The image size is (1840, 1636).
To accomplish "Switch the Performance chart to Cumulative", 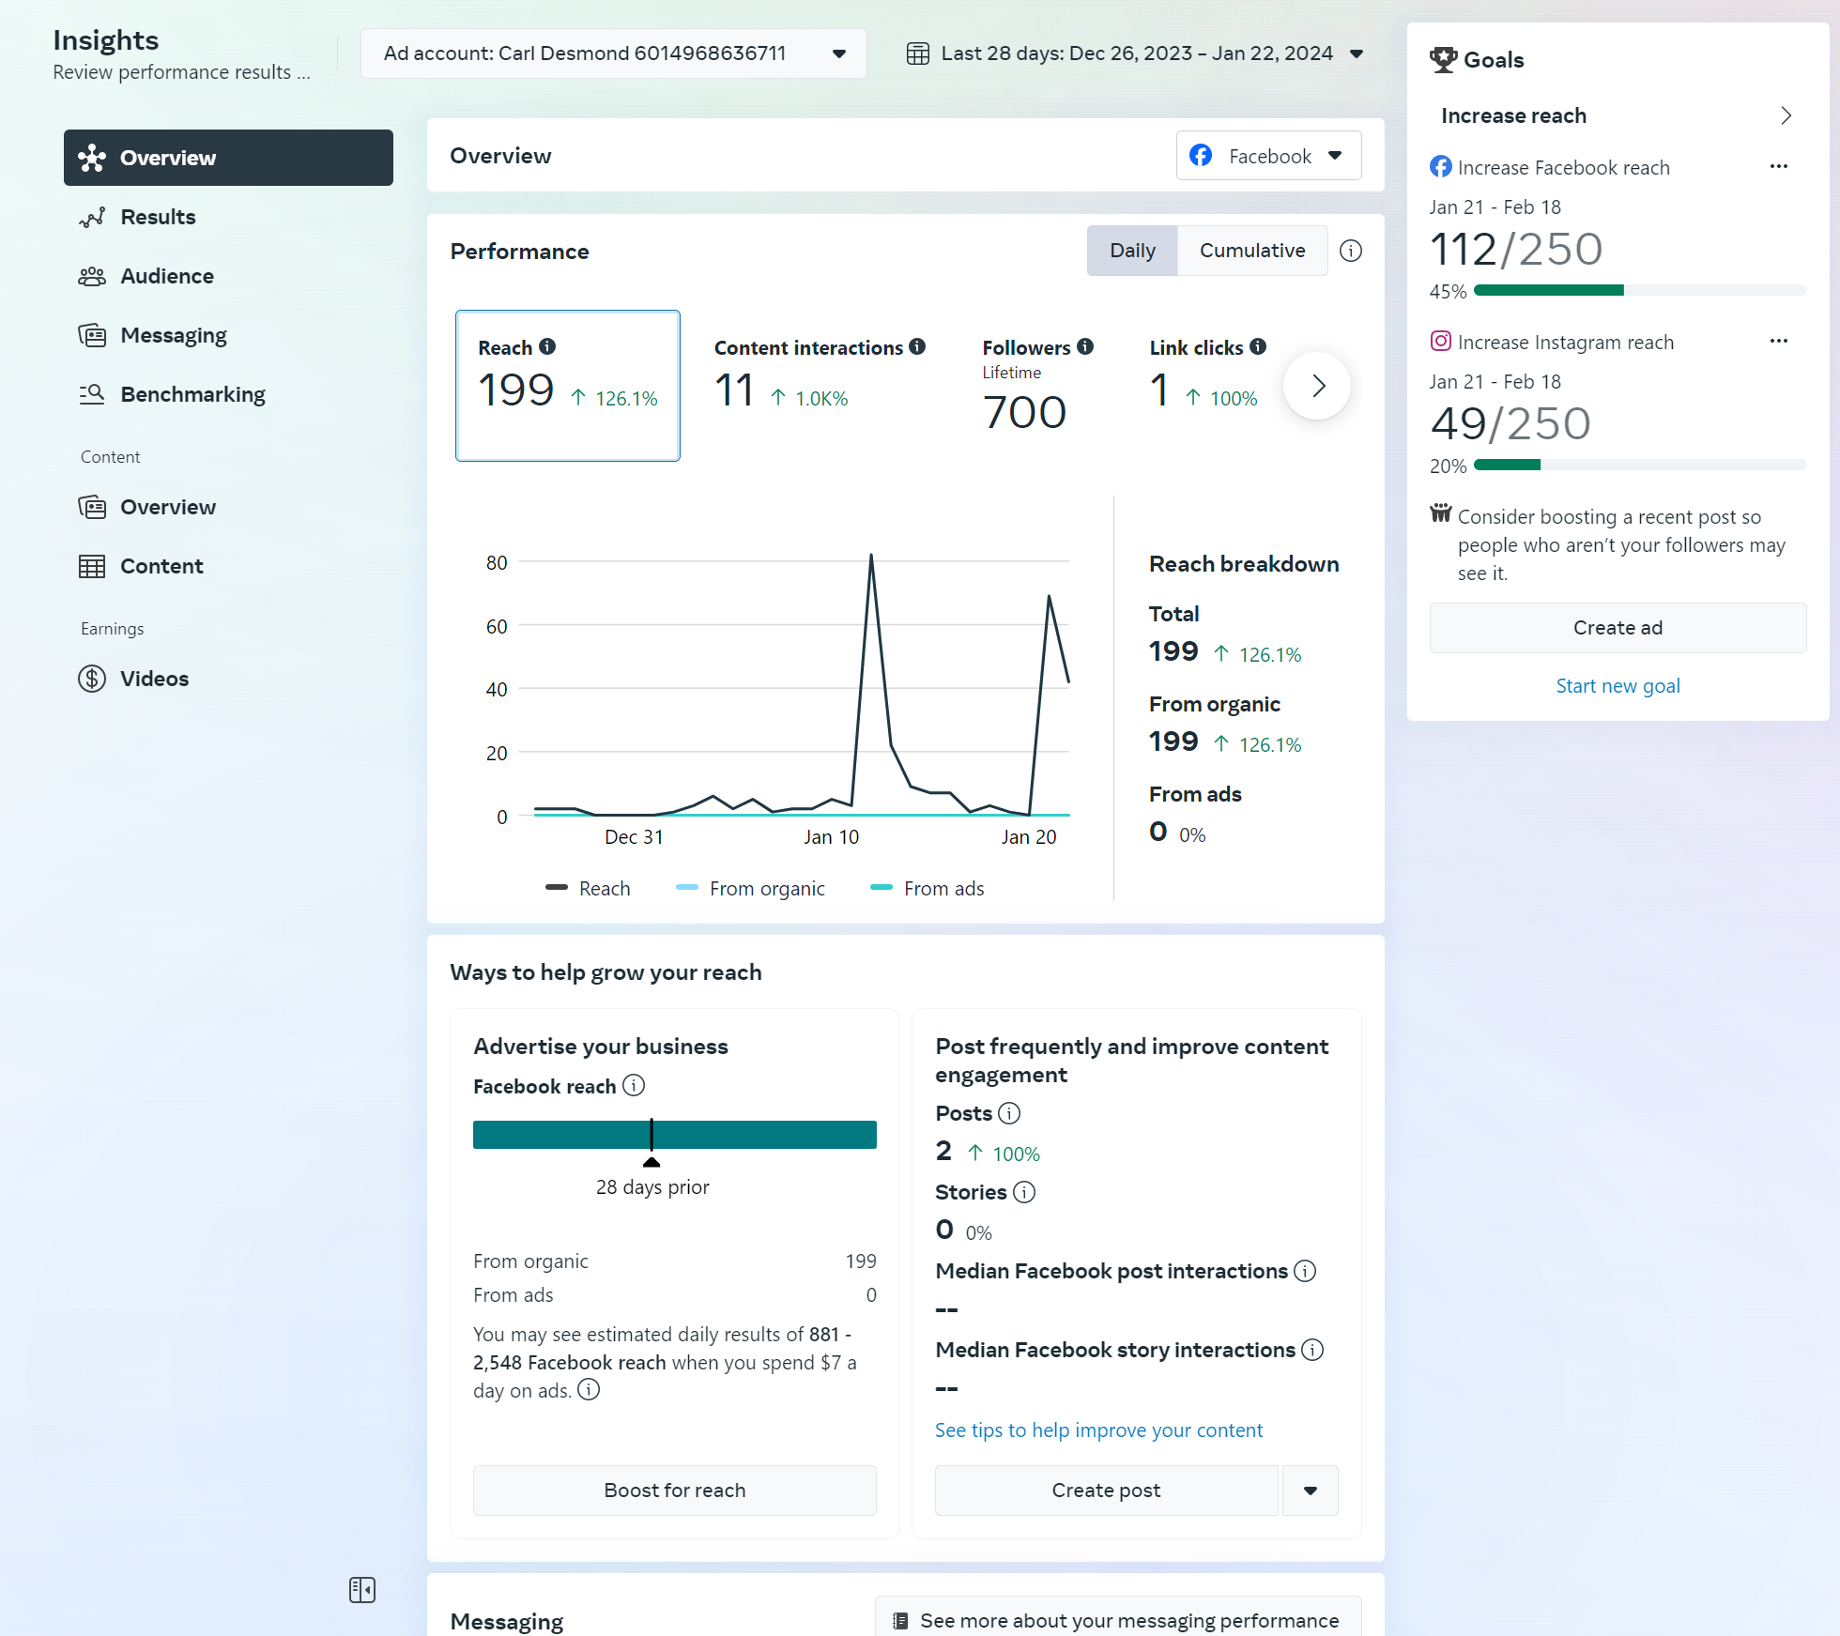I will point(1252,251).
